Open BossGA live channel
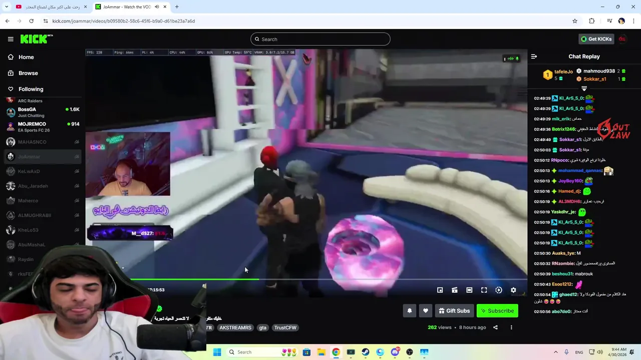 click(x=43, y=112)
